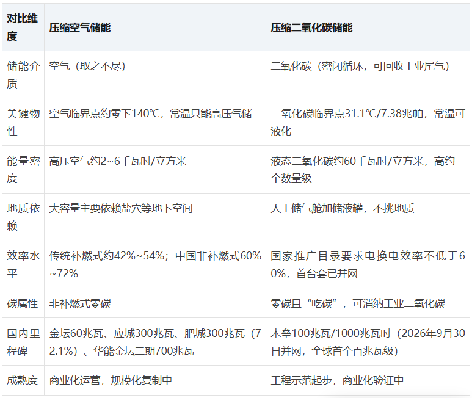Select the cell '二氧化碳（密闭循环，可回收工业尾气）'
The image size is (472, 398).
368,74
